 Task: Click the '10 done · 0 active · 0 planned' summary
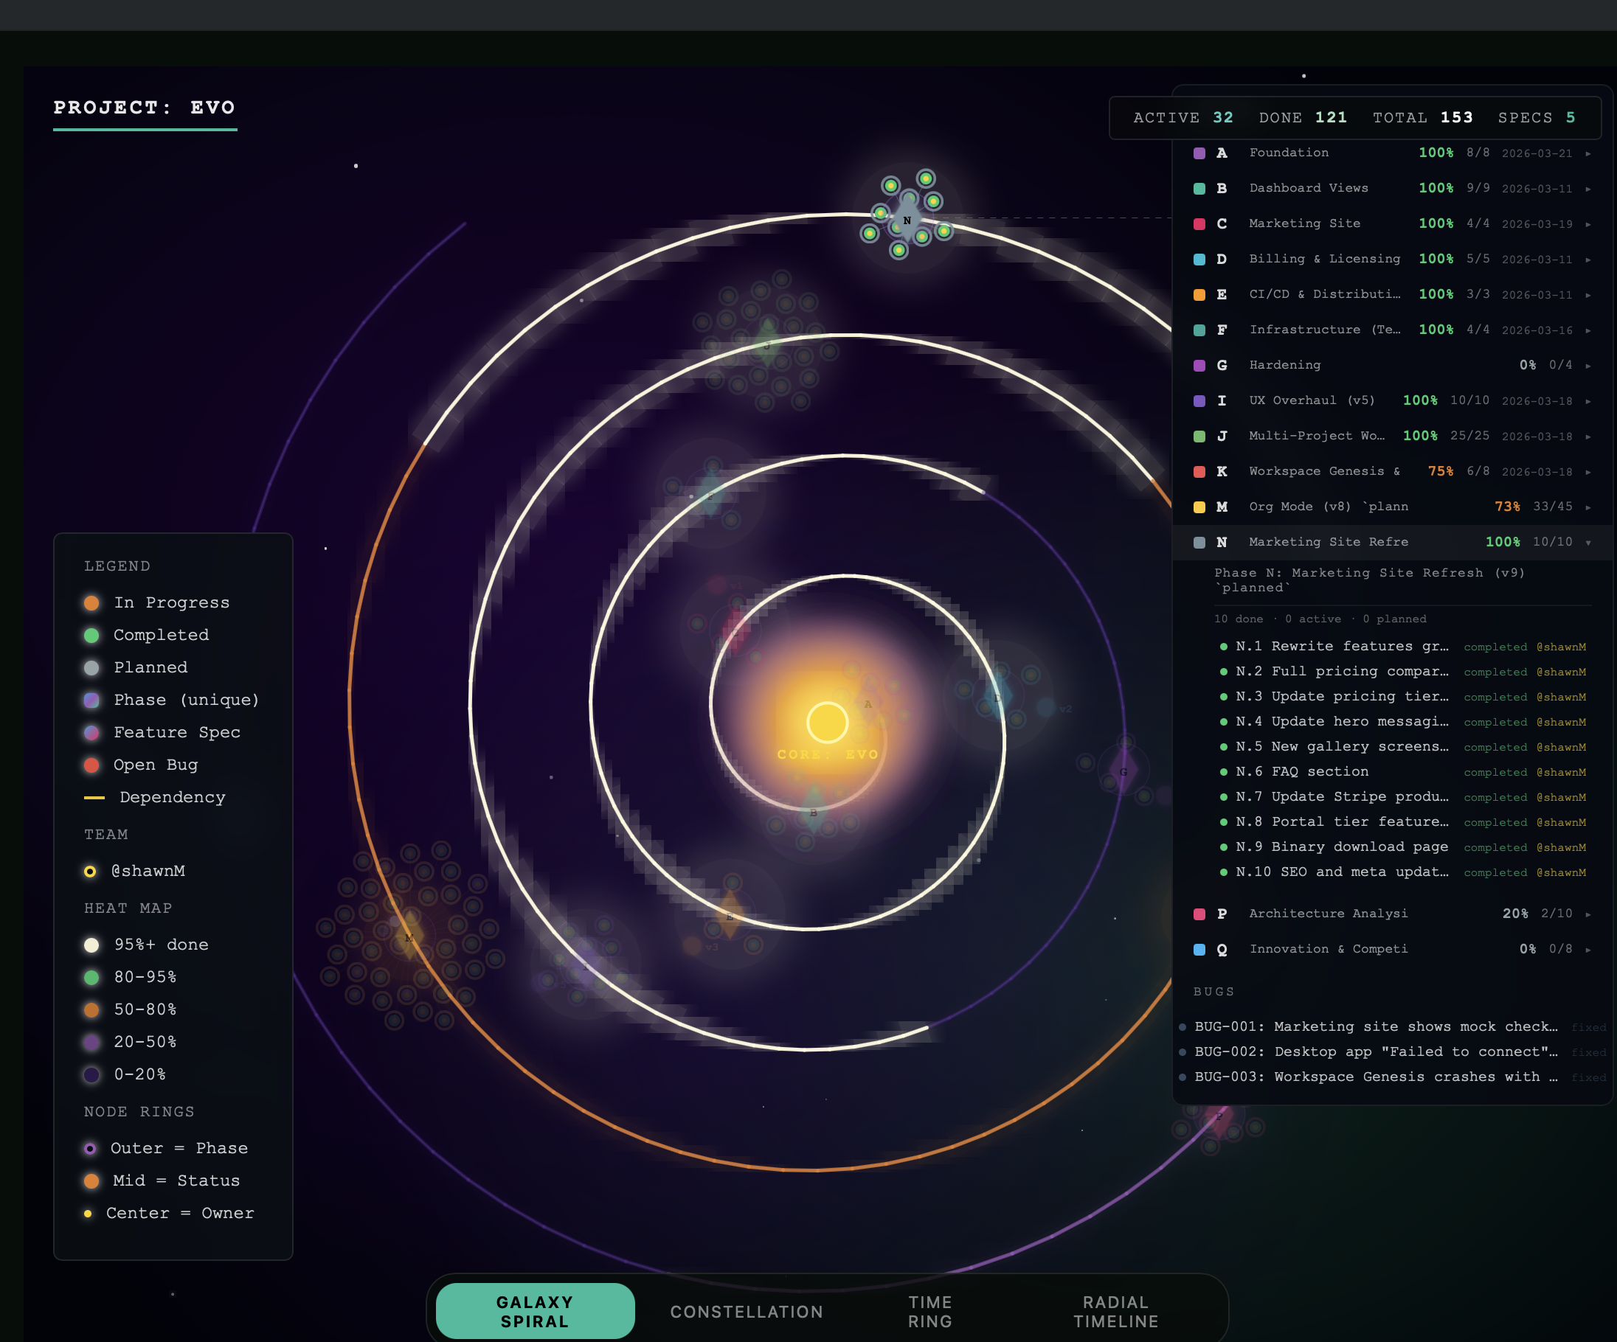coord(1320,619)
